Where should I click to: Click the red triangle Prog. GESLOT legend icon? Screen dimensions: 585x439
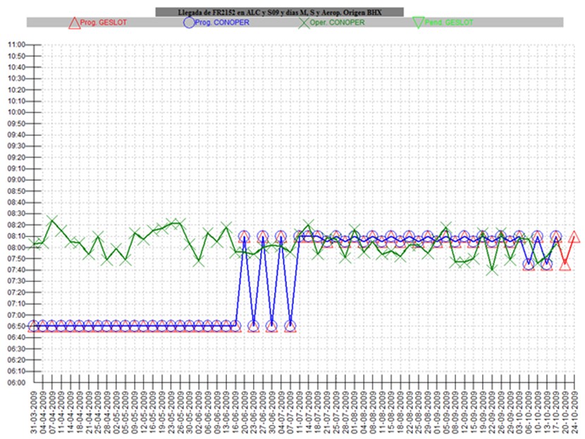74,23
